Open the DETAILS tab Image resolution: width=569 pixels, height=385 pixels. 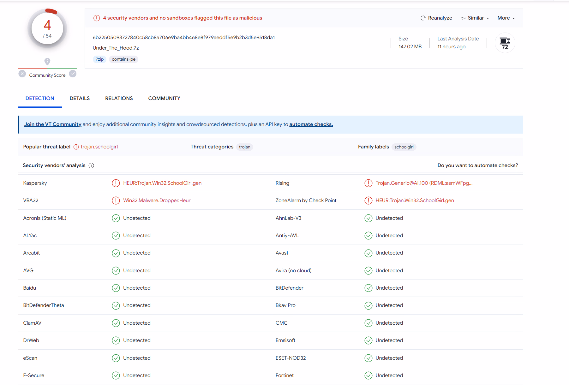80,98
